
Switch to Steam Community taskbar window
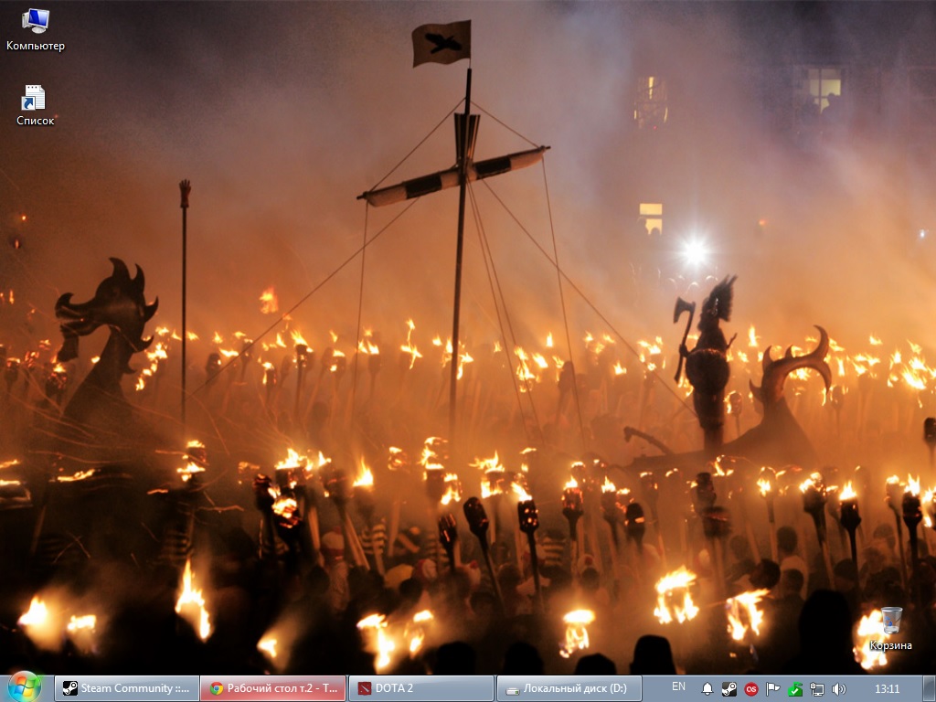point(127,688)
